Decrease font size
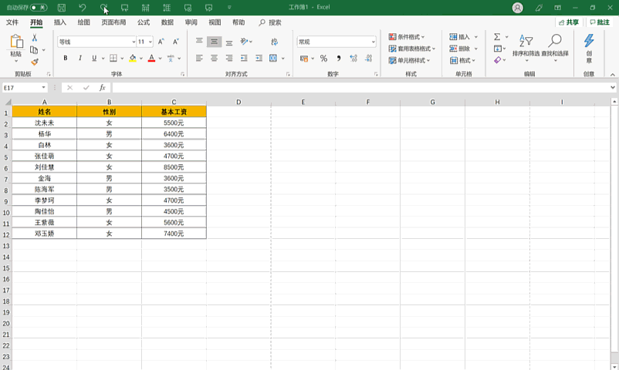This screenshot has width=619, height=370. [x=176, y=42]
